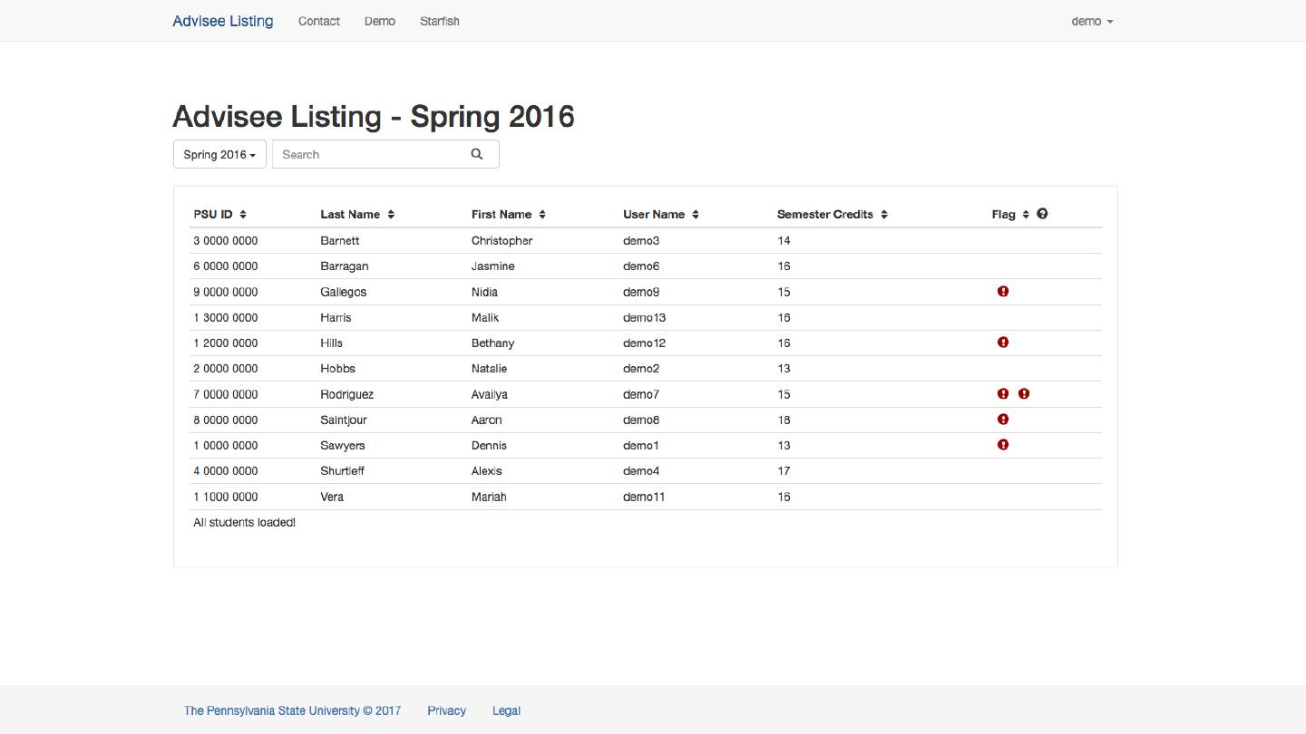
Task: Click the flag icon in the Saintjour row
Action: coord(1002,420)
